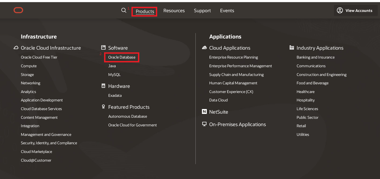Viewport: 380px width, 179px height.
Task: Click the Cloud Applications cloud icon
Action: (x=204, y=47)
